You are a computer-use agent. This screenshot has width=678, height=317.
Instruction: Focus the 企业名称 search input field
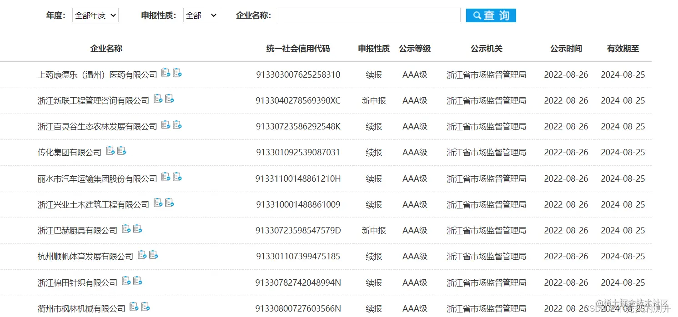coord(369,15)
